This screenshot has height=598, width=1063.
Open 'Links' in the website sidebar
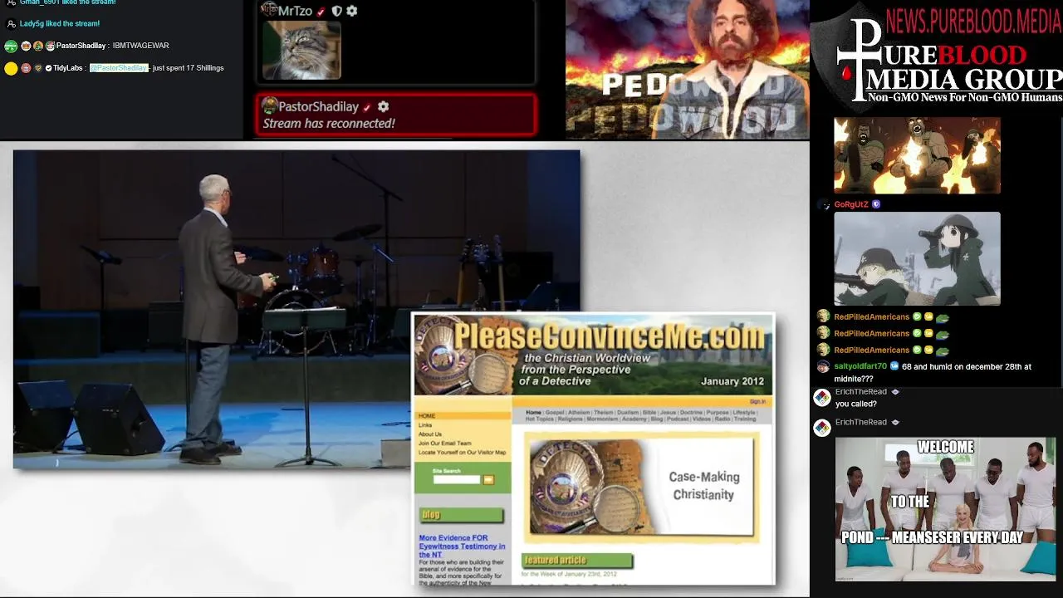[x=425, y=425]
